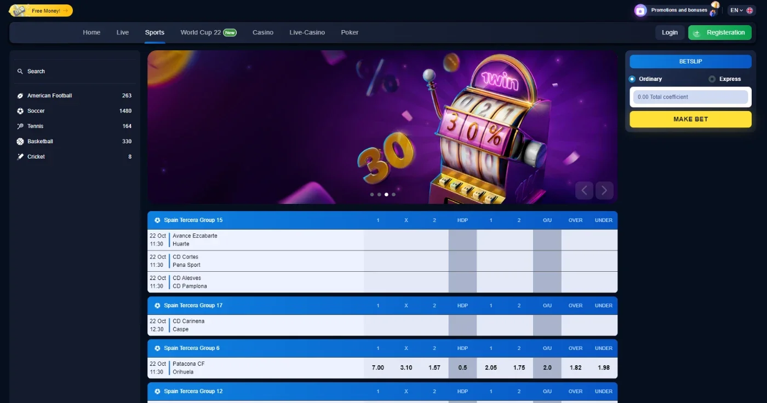
Task: Click soccer icon beside Spain Tercera Group 12
Action: pos(157,392)
